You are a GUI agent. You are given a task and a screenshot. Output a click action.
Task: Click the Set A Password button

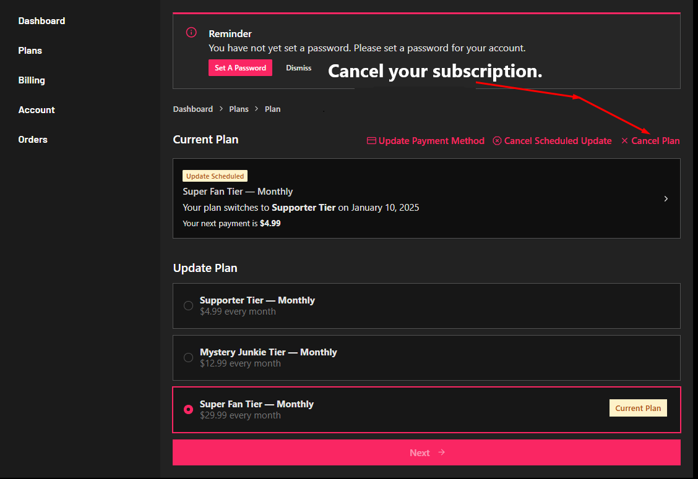240,67
